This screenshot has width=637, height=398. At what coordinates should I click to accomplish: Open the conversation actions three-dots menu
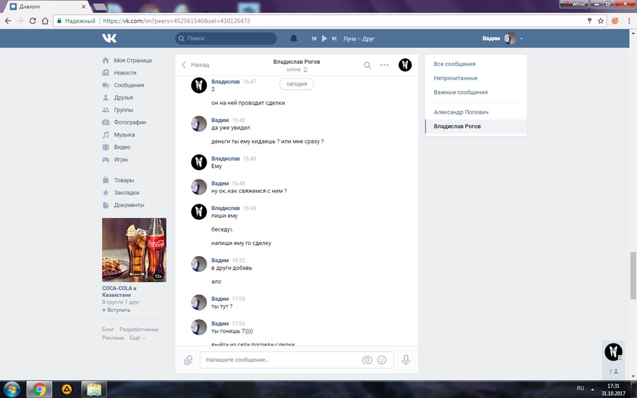384,65
